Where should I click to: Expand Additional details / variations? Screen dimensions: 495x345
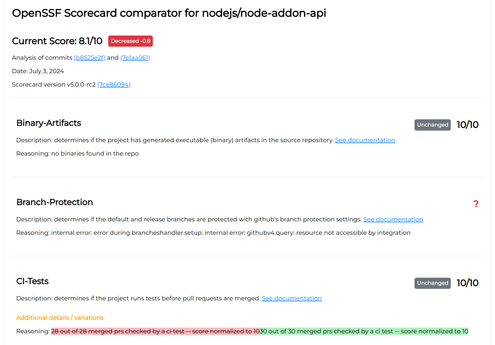60,318
